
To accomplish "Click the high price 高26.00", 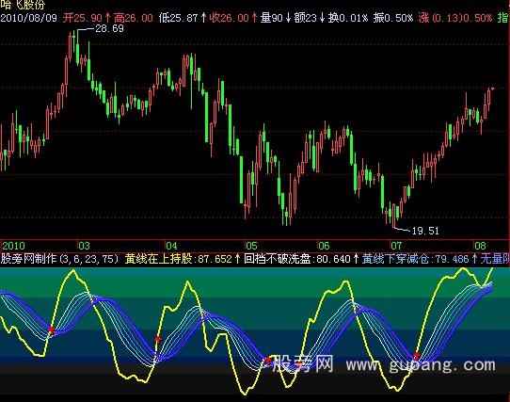I will pos(134,18).
